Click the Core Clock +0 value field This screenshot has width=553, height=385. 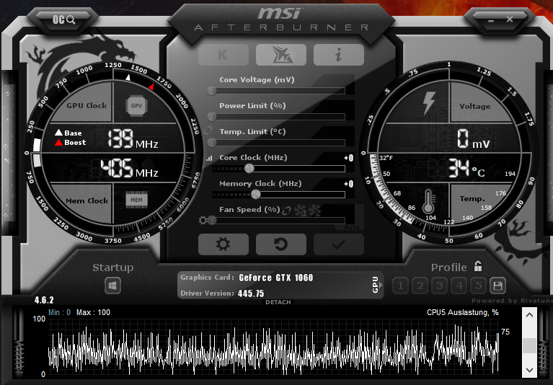[x=348, y=158]
